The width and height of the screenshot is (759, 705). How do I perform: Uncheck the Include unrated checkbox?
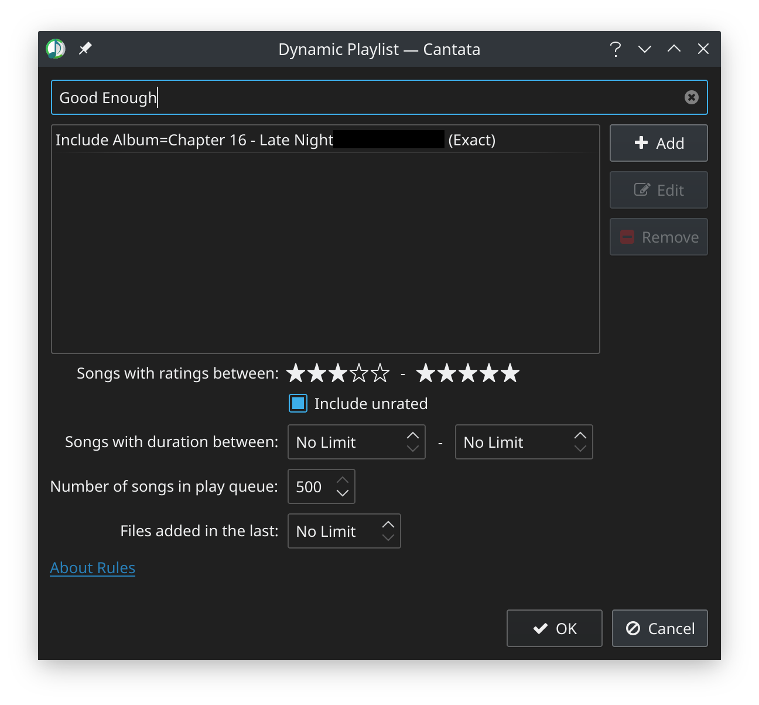click(x=298, y=403)
